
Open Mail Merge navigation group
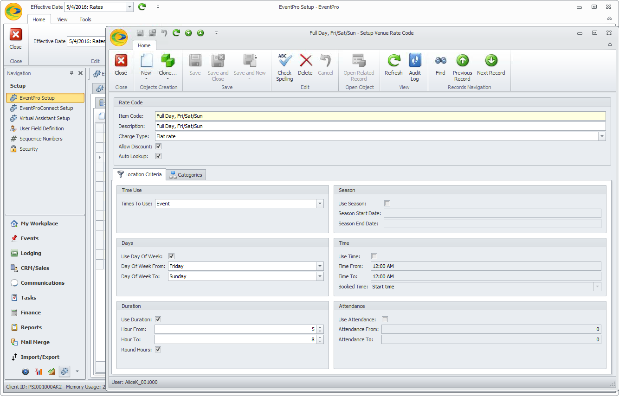click(45, 342)
